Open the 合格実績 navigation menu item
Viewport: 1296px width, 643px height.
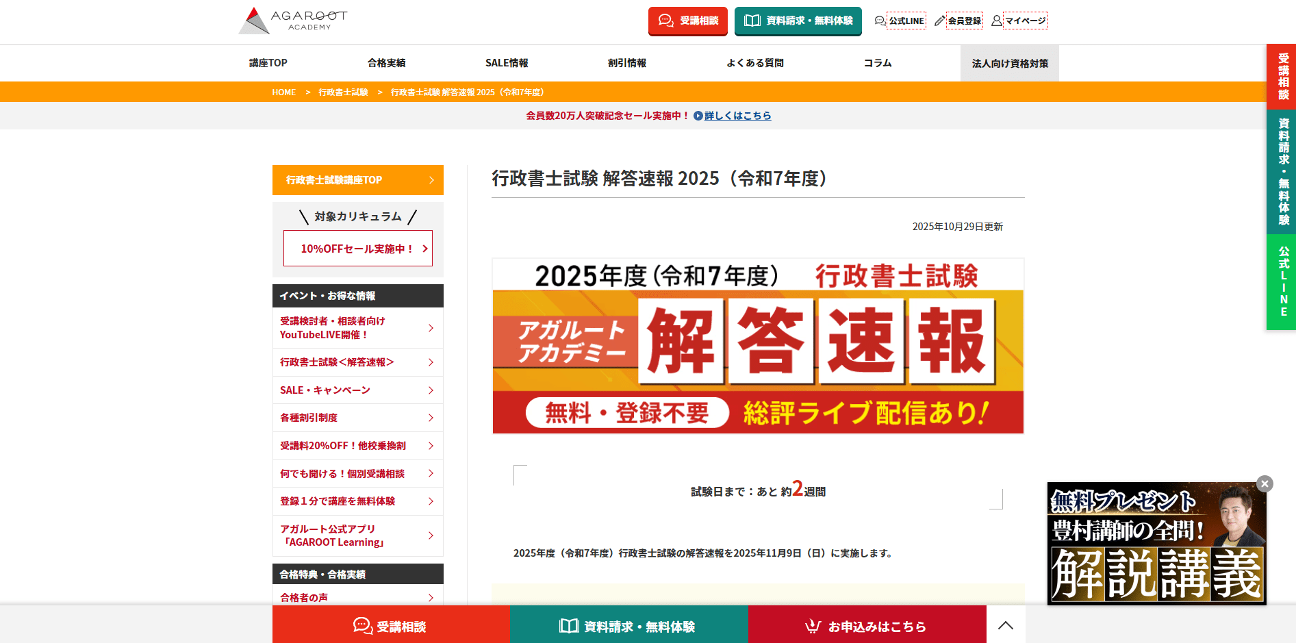pos(386,63)
